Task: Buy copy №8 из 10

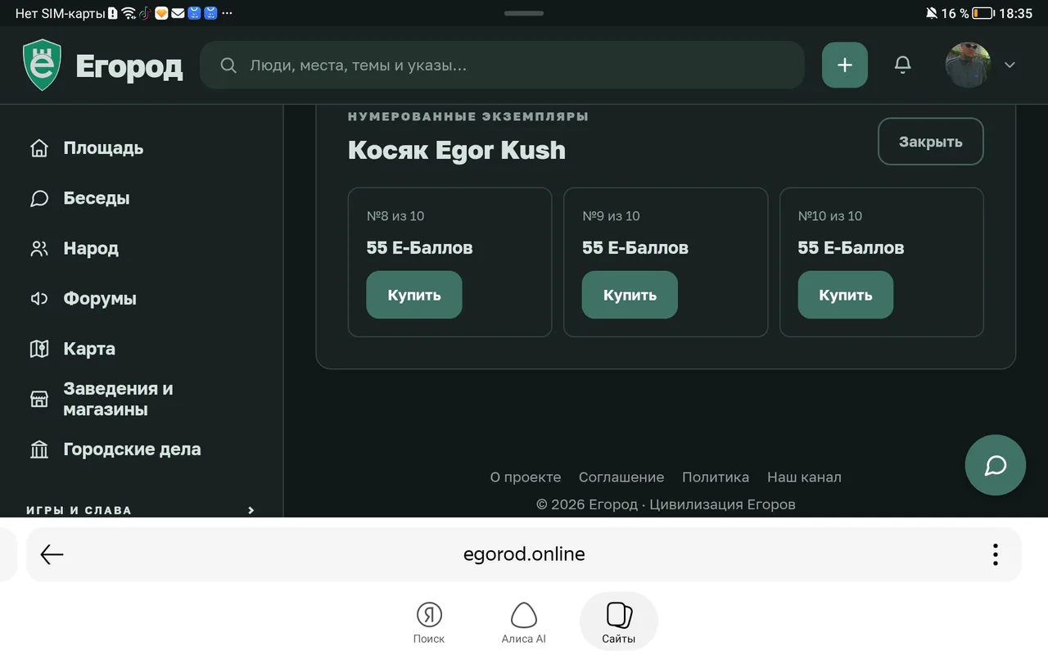Action: click(414, 295)
